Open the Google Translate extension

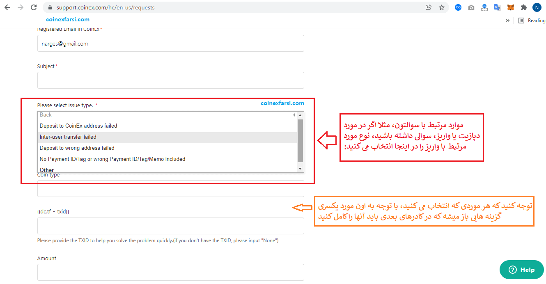[x=497, y=7]
